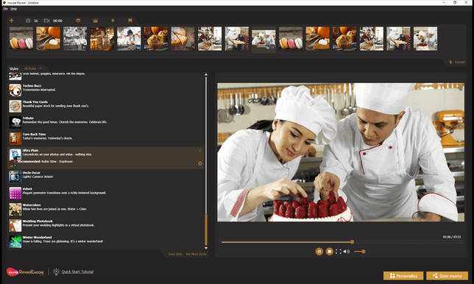The height and width of the screenshot is (284, 474).
Task: Open style settings gear on Ultra Plain row
Action: pos(199,163)
